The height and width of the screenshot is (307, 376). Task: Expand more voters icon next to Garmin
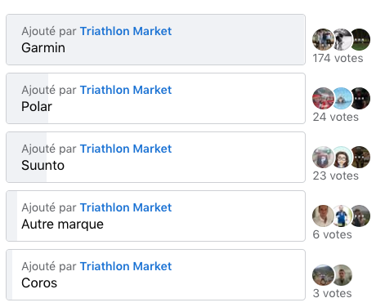click(x=360, y=40)
